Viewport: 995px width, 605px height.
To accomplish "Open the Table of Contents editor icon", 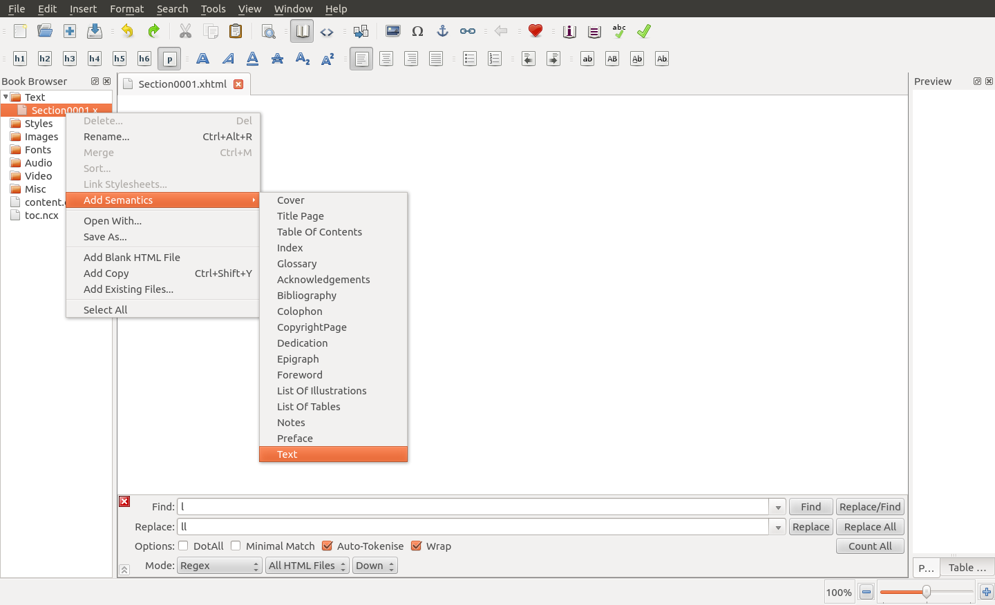I will [x=594, y=31].
